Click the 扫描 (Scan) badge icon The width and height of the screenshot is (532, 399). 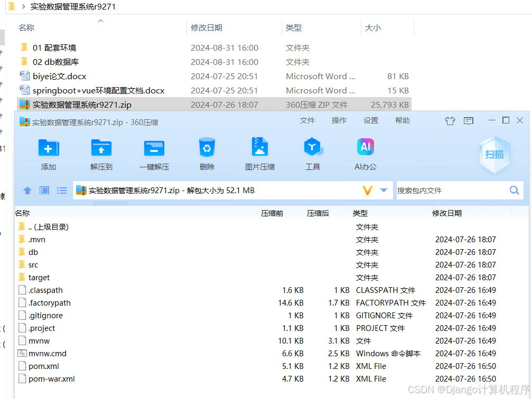click(x=494, y=155)
